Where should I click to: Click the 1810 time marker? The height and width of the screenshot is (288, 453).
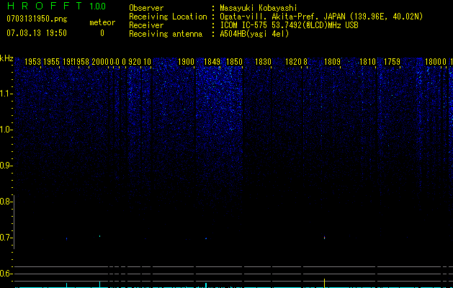tap(367, 61)
